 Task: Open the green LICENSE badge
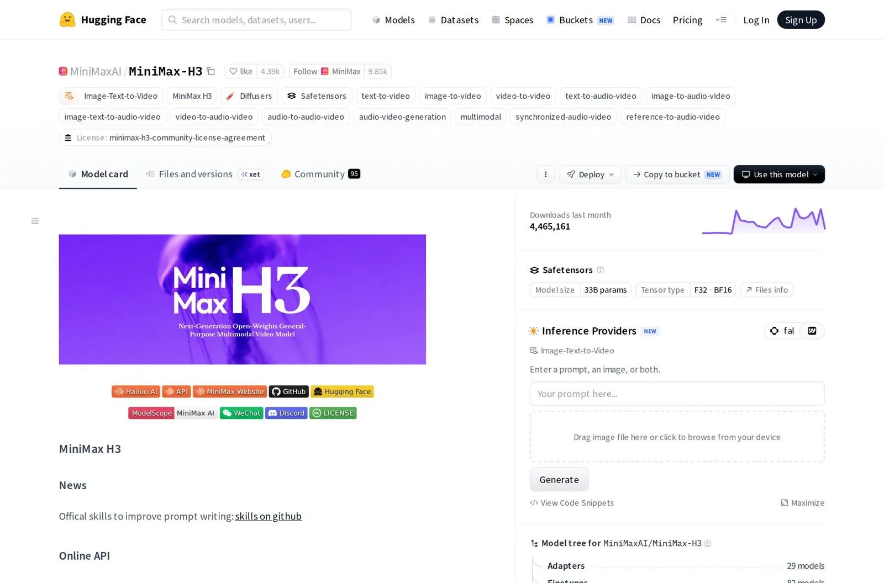click(x=333, y=413)
